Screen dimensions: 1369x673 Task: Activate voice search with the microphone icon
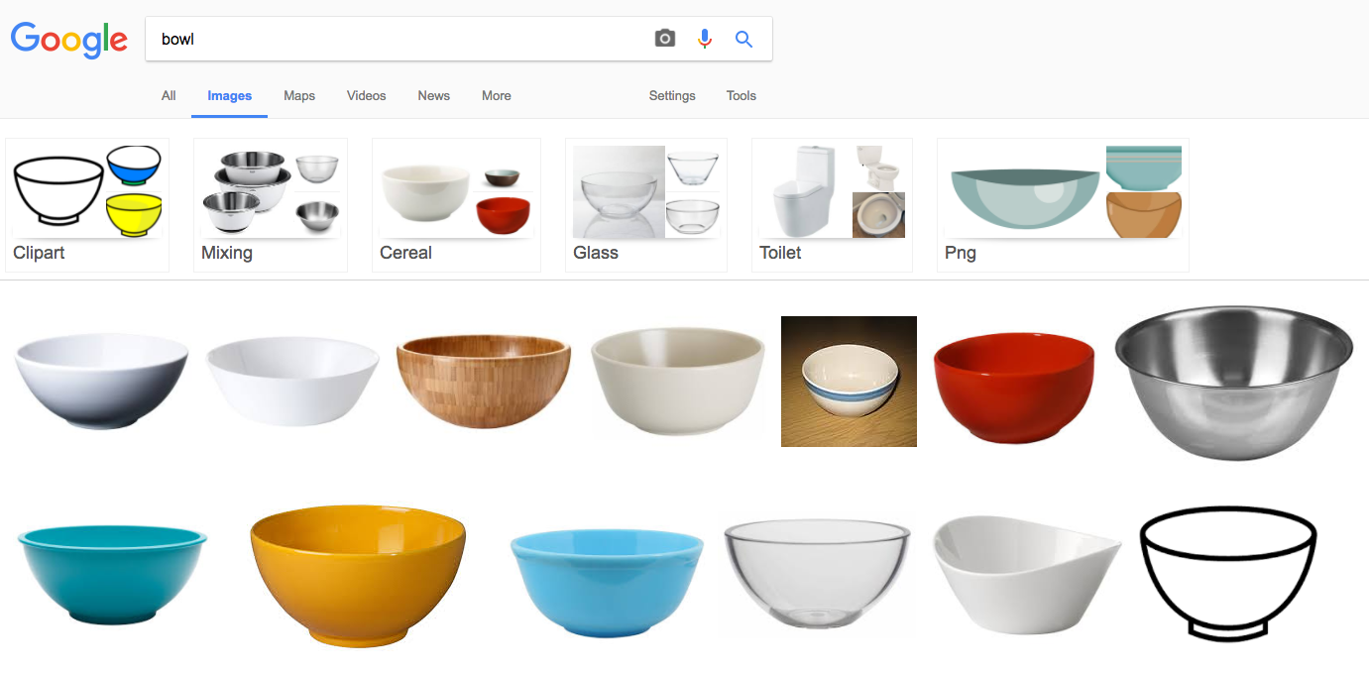point(704,38)
